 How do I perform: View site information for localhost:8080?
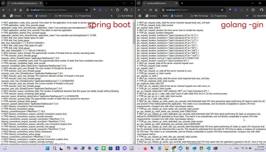coord(28,10)
